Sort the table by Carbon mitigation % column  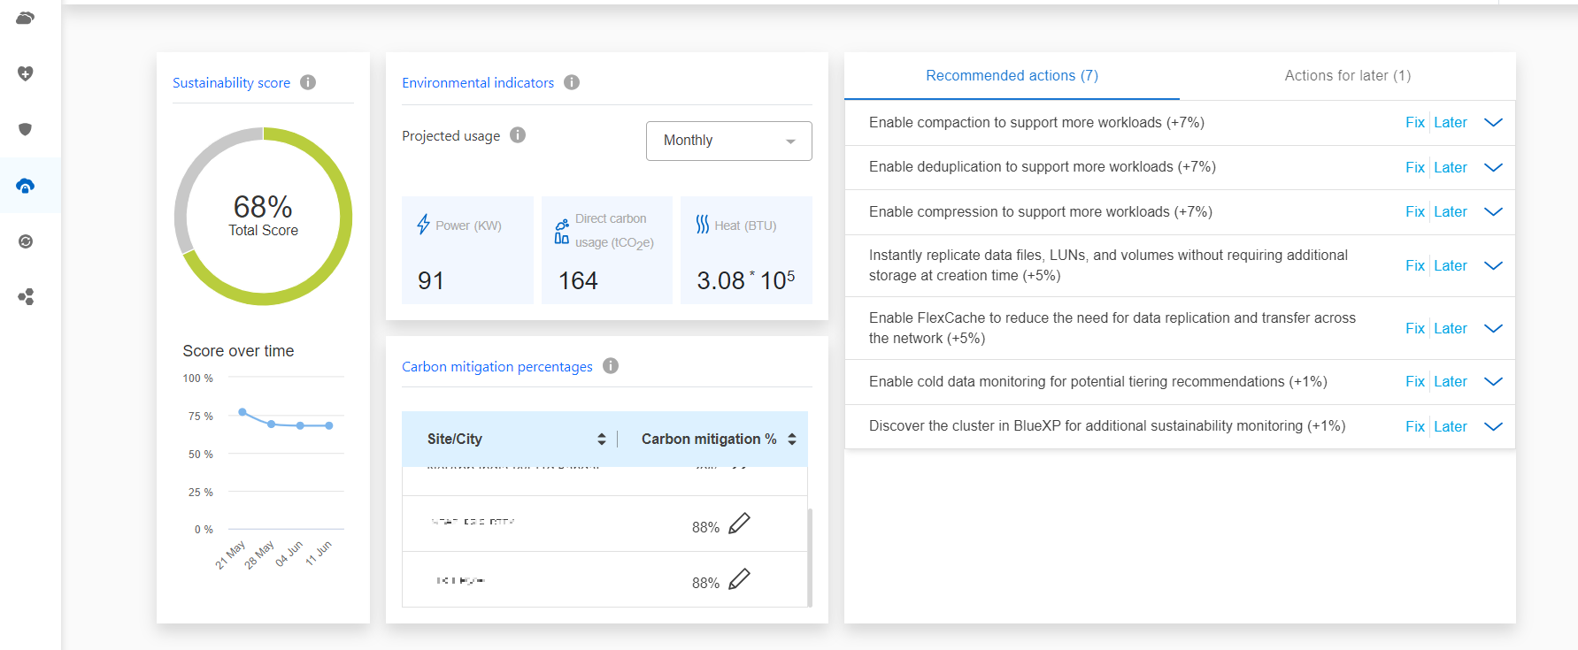[x=792, y=439]
